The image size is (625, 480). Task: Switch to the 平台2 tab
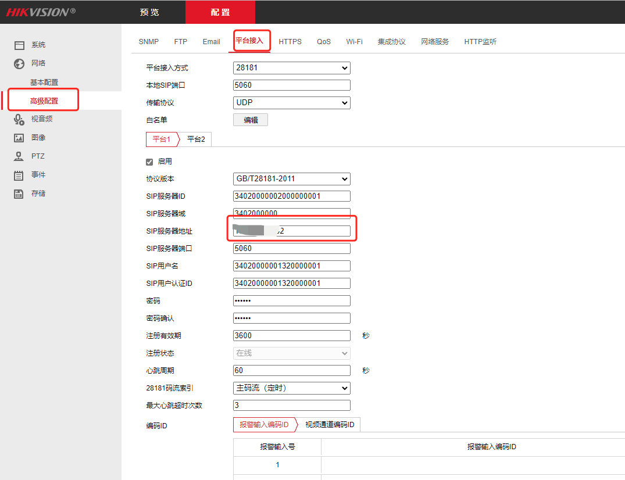point(196,139)
